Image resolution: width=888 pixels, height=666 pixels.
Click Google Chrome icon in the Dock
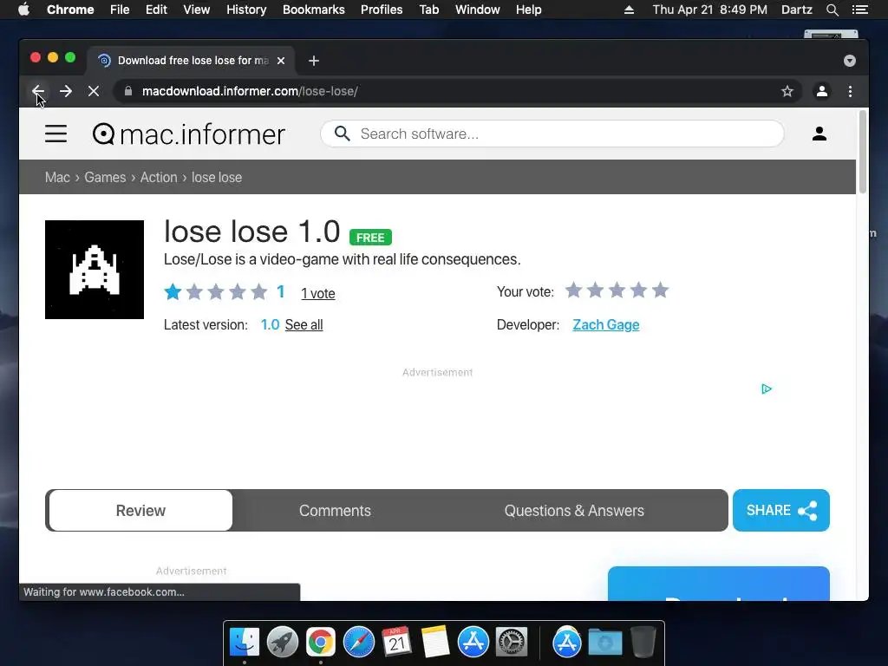click(321, 643)
